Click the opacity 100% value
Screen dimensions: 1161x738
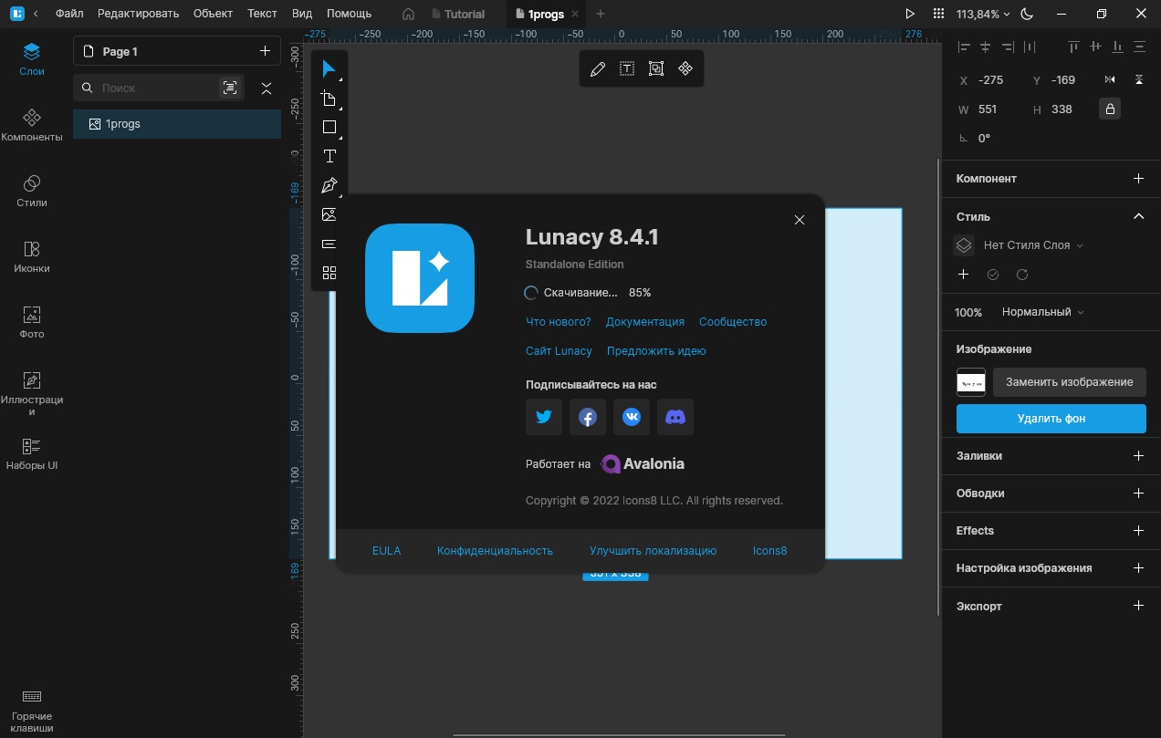968,312
